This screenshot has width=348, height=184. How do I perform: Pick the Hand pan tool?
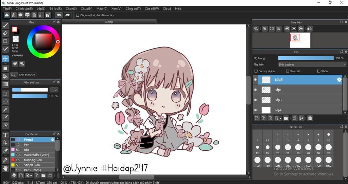coord(5,168)
